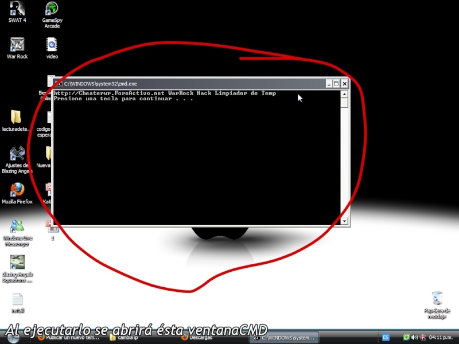Click the cmd window scroll down arrow
This screenshot has height=344, width=459.
[x=344, y=221]
